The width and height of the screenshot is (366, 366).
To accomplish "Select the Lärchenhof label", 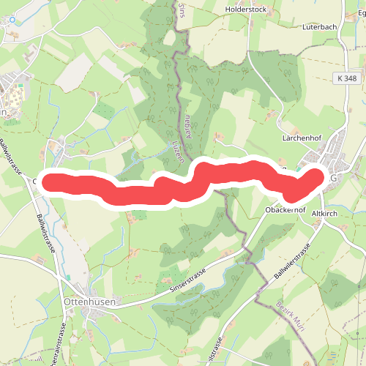I will coord(302,138).
